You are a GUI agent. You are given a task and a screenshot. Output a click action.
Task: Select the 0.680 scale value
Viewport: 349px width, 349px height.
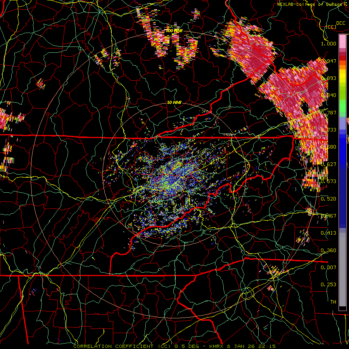pos(328,147)
